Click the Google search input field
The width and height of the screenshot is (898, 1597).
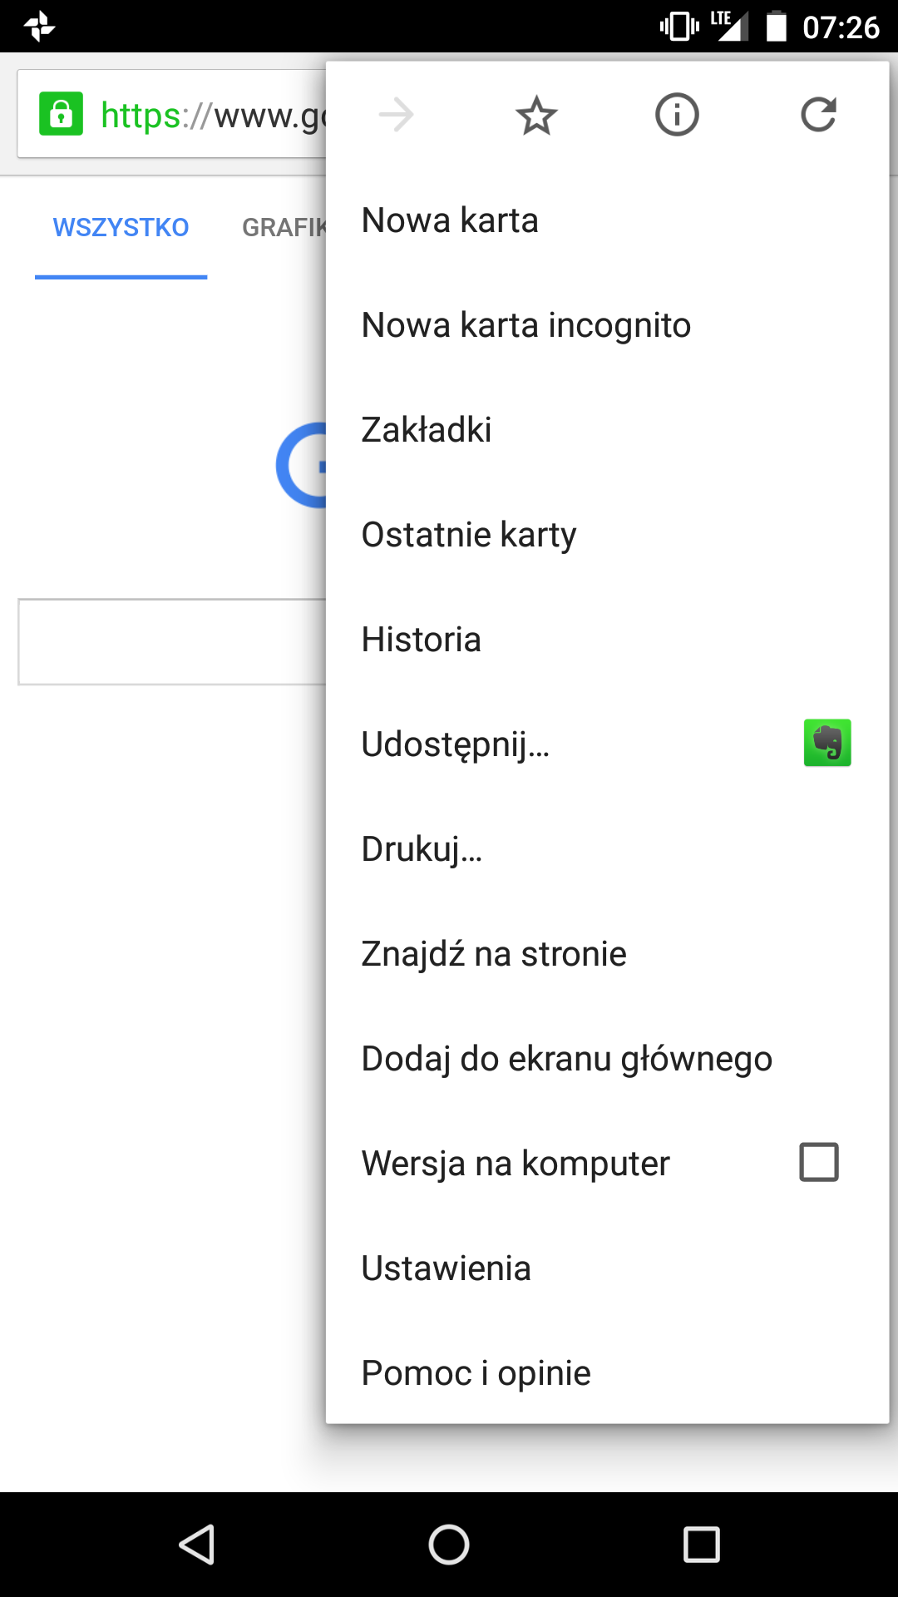[x=170, y=641]
